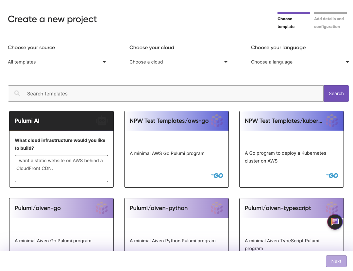This screenshot has width=353, height=271.
Task: Go to Add details and configuration step
Action: pos(329,22)
